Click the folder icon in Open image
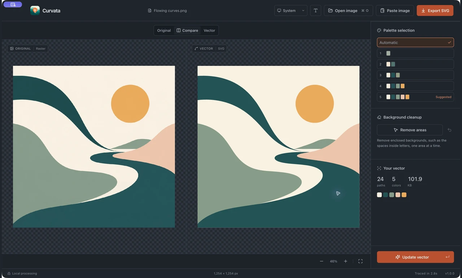 tap(330, 10)
